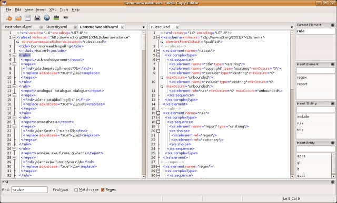This screenshot has height=203, width=337.
Task: Collapse the rule element fold on line 16 of ruleset.xsd
Action: click(158, 113)
